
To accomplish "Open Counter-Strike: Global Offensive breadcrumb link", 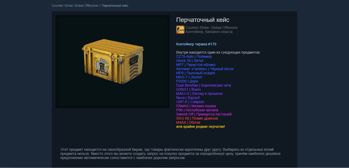I will click(x=75, y=6).
